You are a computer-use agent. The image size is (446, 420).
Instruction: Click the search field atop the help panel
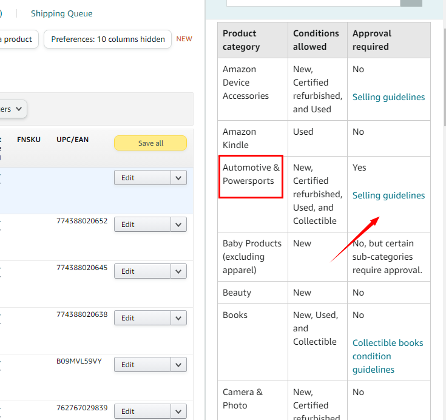313,2
